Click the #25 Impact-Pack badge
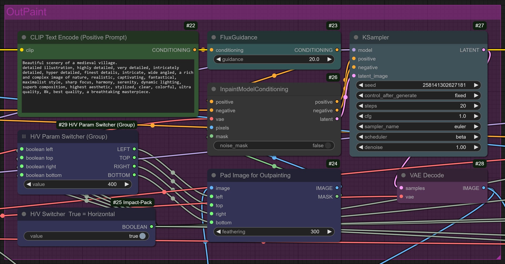505x264 pixels. click(132, 202)
